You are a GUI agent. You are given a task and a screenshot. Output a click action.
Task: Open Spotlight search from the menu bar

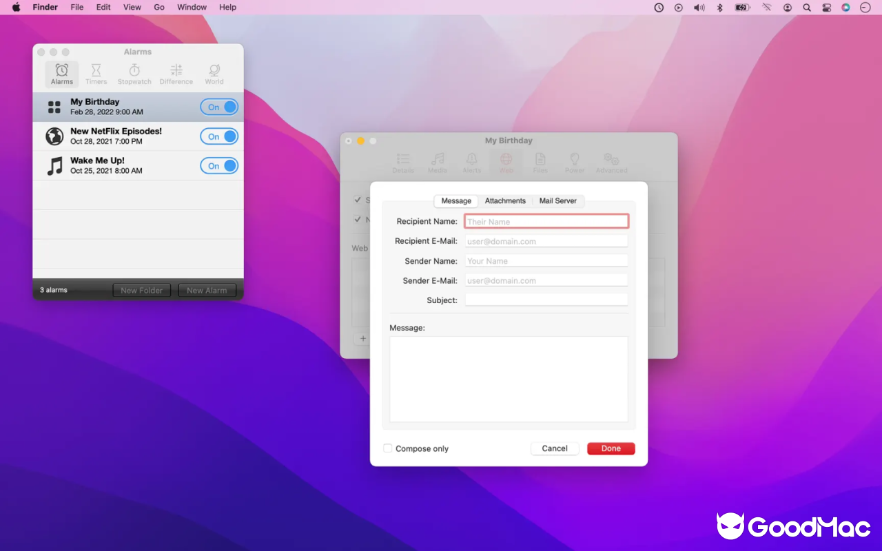[x=806, y=7]
